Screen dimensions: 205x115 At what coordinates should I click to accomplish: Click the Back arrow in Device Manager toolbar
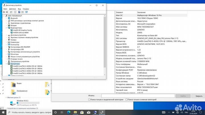click(4, 12)
